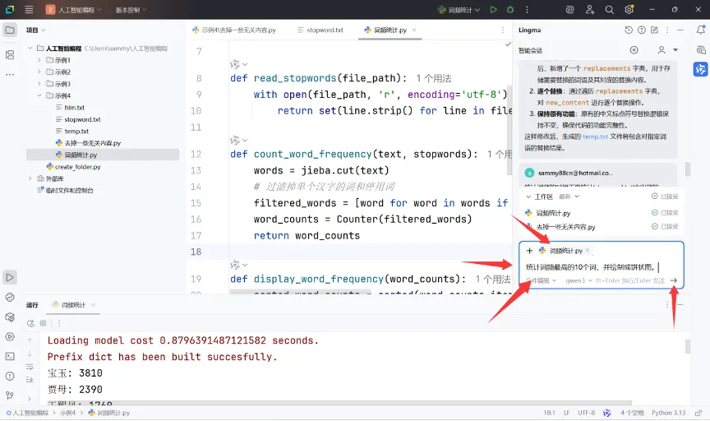Image resolution: width=710 pixels, height=421 pixels.
Task: Open the 词频统计 run configuration dropdown
Action: [x=459, y=10]
